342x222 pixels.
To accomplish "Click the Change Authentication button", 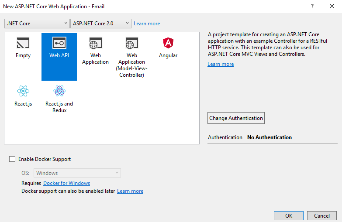I will pos(236,118).
